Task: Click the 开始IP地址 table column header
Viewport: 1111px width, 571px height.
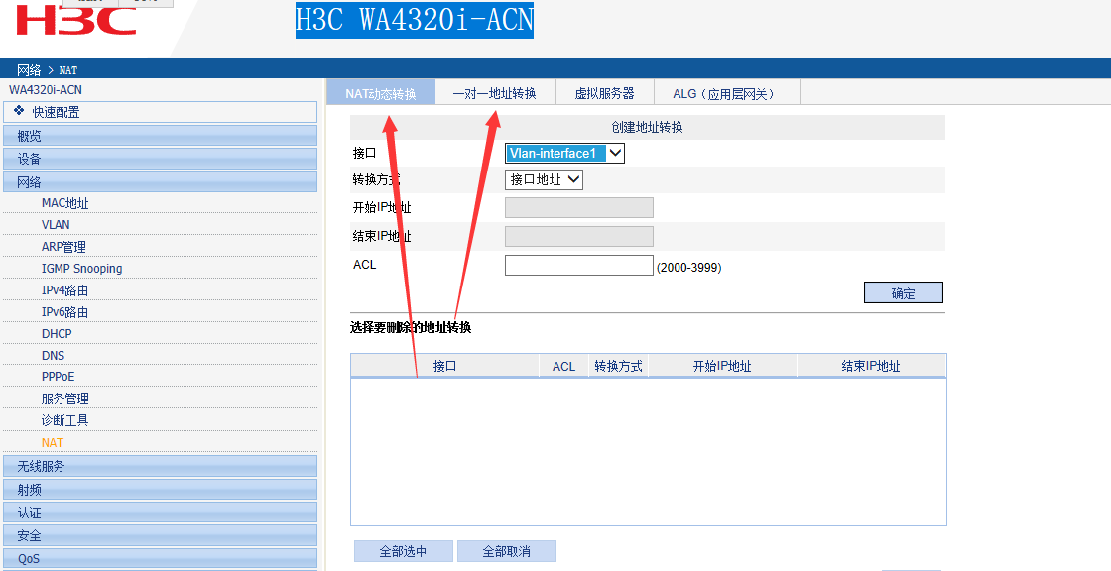Action: (x=723, y=366)
